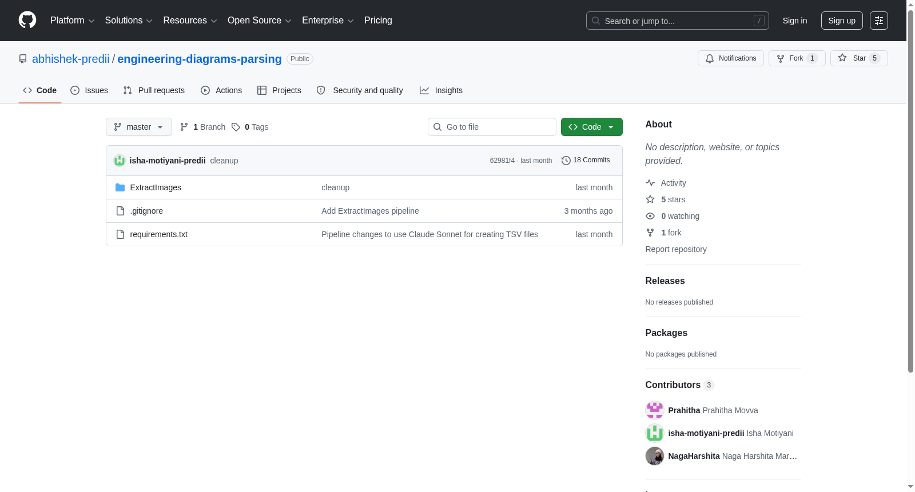Click the Fork icon
The width and height of the screenshot is (915, 492).
click(781, 58)
